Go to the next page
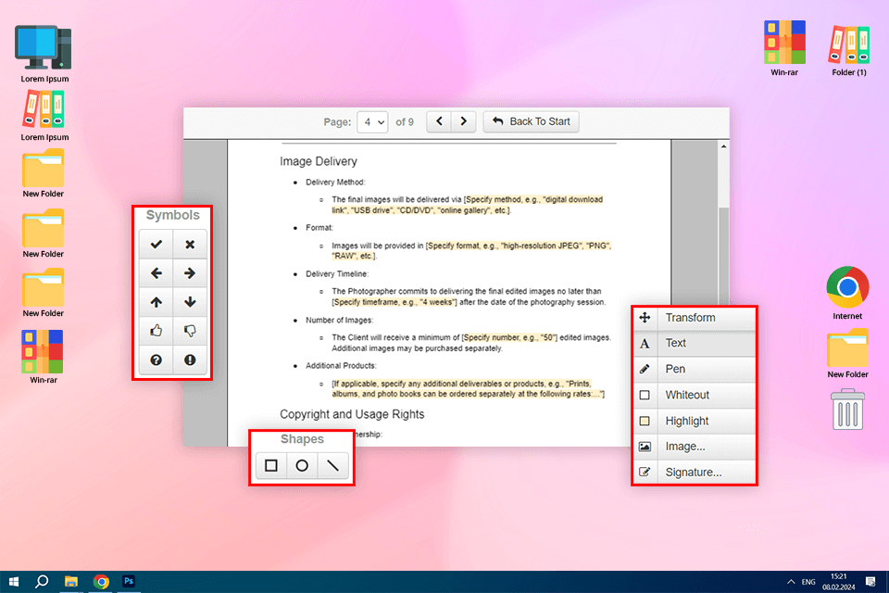Image resolution: width=889 pixels, height=593 pixels. click(x=463, y=121)
